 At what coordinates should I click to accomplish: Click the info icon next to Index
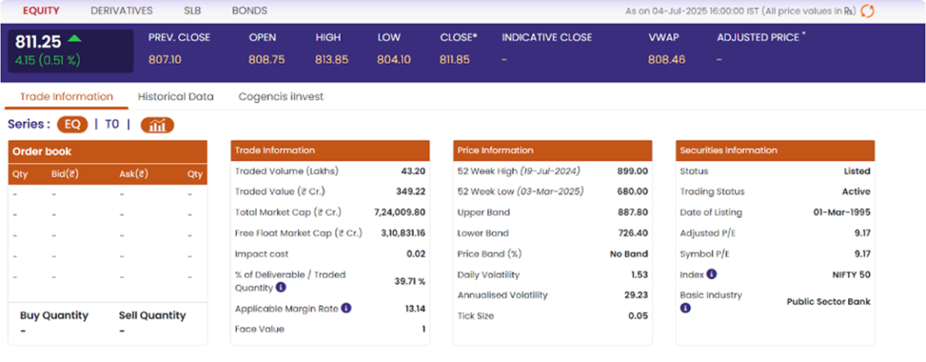[x=711, y=274]
